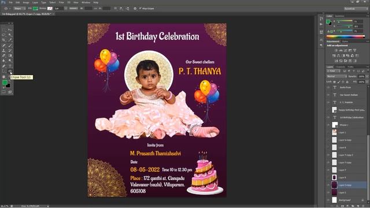This screenshot has height=208, width=370.
Task: Select the Rectangular Marquee tool
Action: coord(4,29)
